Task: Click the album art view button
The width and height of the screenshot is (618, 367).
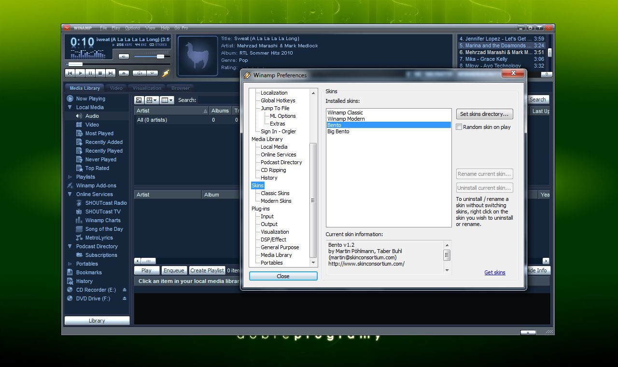Action: [139, 100]
